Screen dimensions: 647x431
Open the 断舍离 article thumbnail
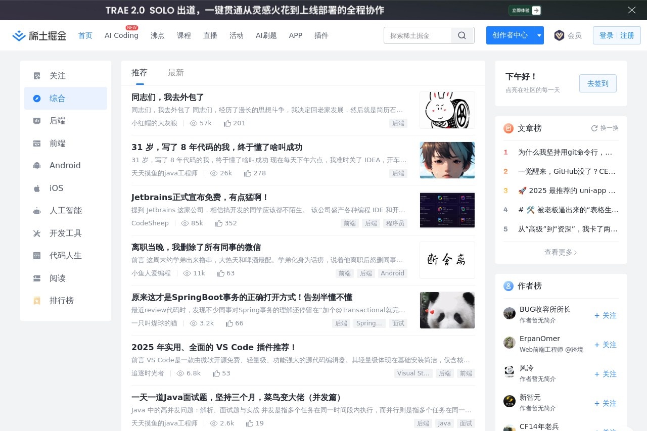[447, 260]
